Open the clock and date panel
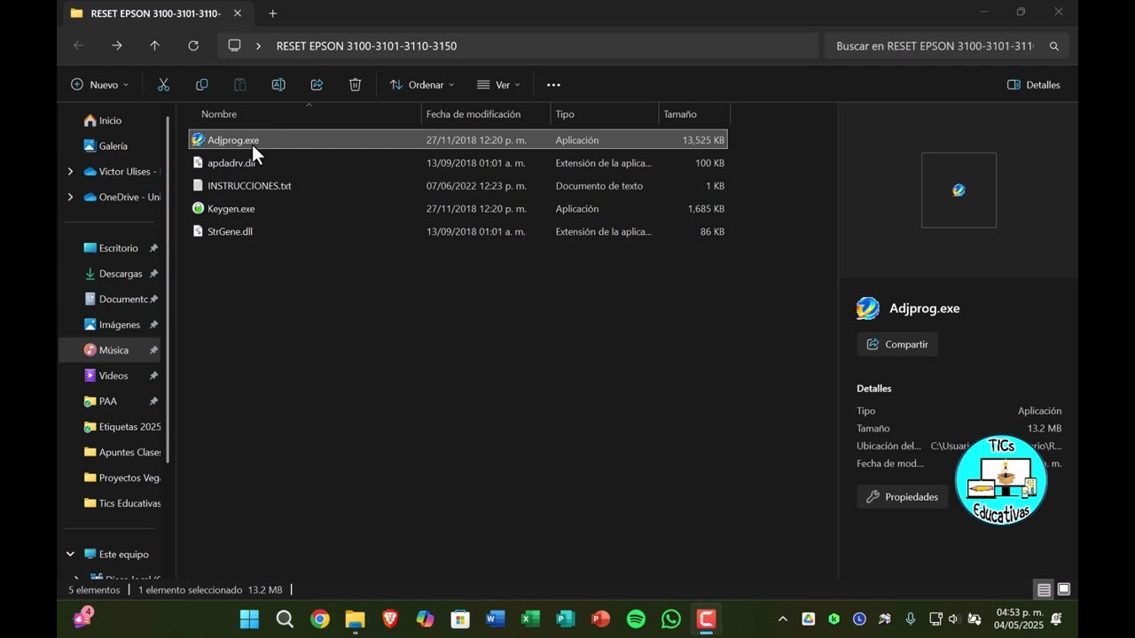This screenshot has height=638, width=1135. (1018, 619)
